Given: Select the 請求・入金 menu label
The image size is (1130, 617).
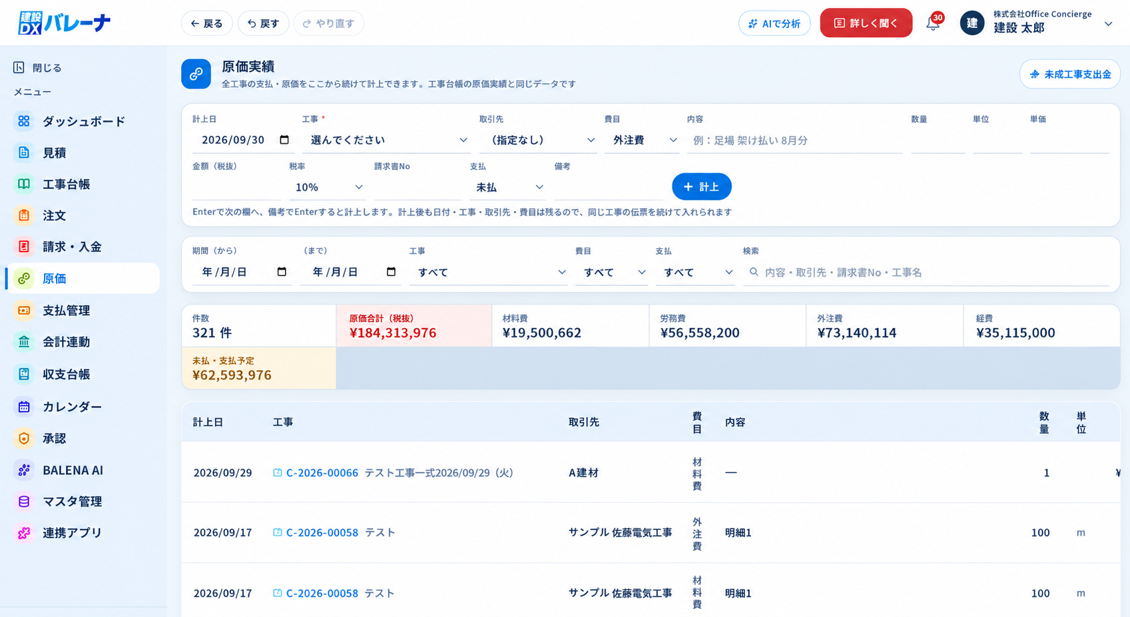Looking at the screenshot, I should click(x=72, y=246).
